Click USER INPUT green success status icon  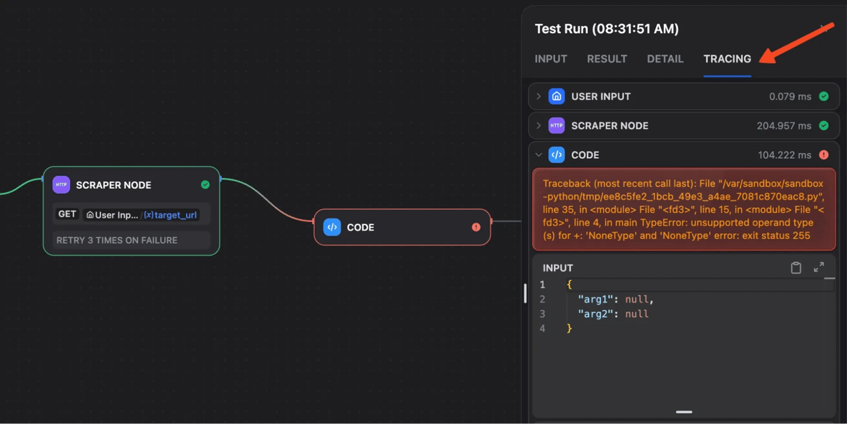pyautogui.click(x=824, y=97)
